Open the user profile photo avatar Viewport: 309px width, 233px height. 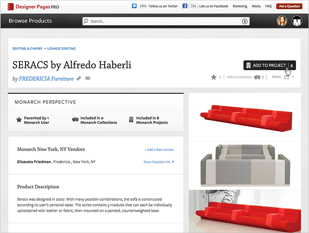(282, 21)
